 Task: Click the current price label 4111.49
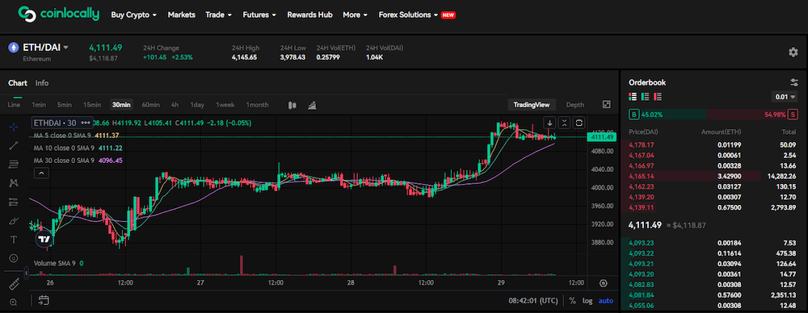[601, 137]
